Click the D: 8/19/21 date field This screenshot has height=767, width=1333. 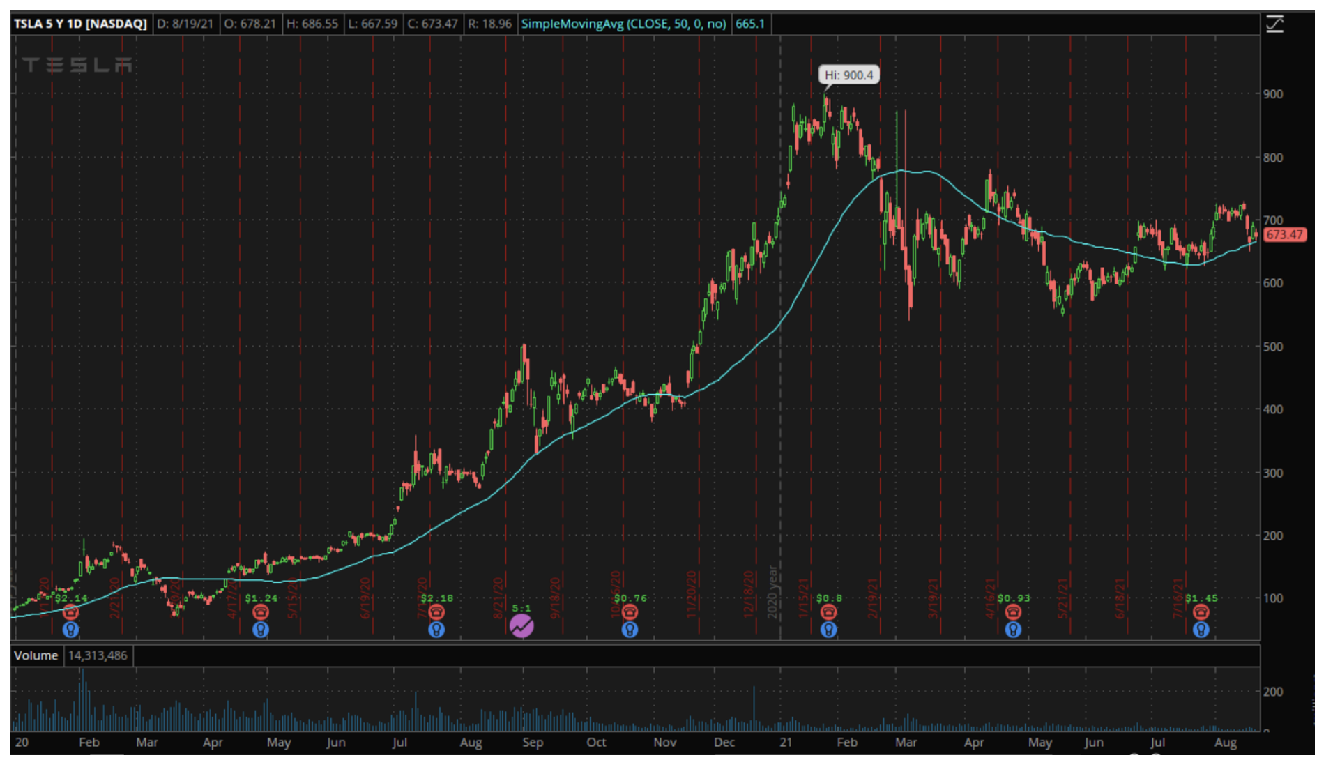(x=185, y=24)
